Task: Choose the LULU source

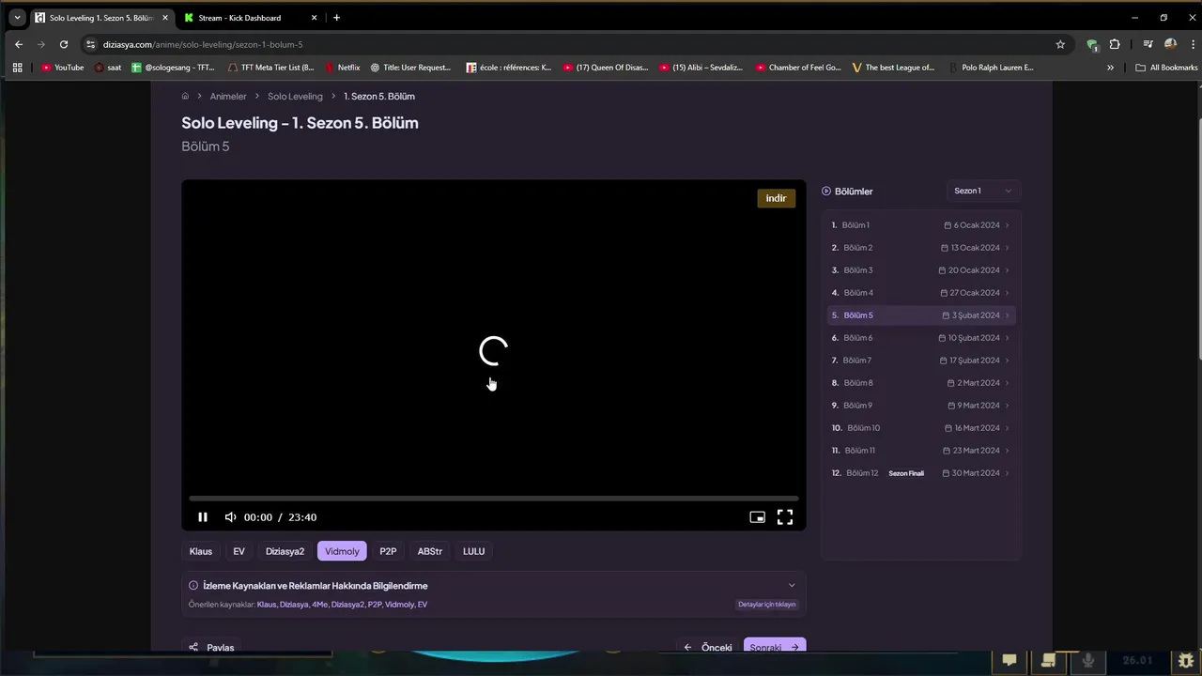Action: tap(473, 551)
